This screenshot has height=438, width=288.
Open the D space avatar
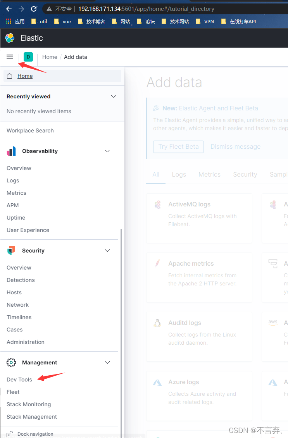point(28,57)
